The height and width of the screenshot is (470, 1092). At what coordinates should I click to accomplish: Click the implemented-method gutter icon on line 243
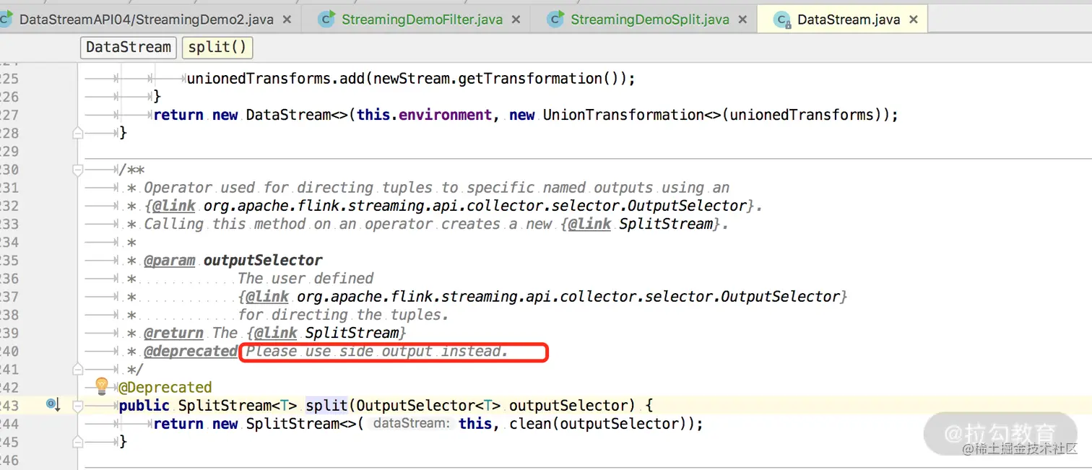[x=53, y=405]
